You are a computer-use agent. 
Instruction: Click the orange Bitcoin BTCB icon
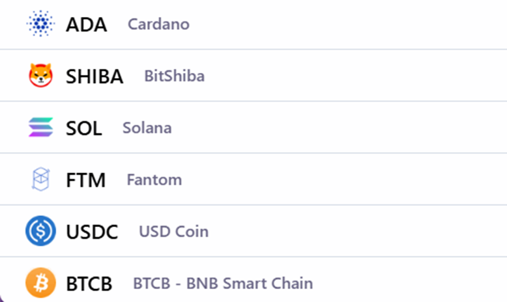[x=40, y=283]
